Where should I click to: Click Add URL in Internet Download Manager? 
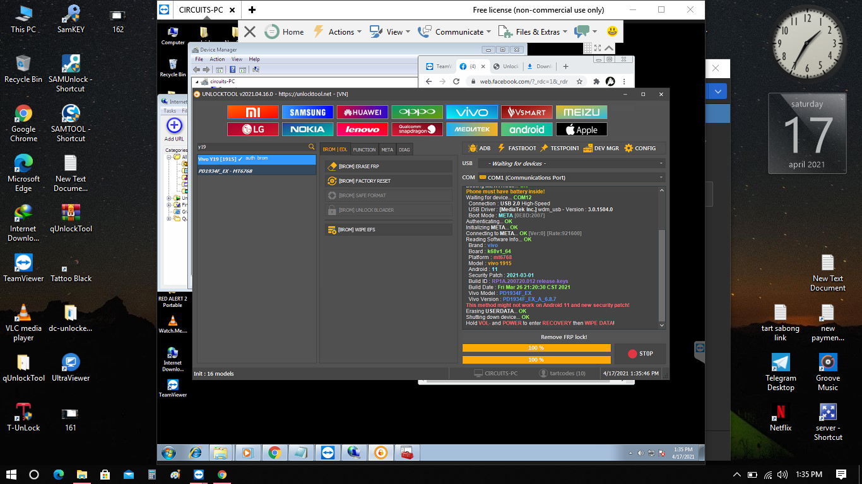pos(174,130)
